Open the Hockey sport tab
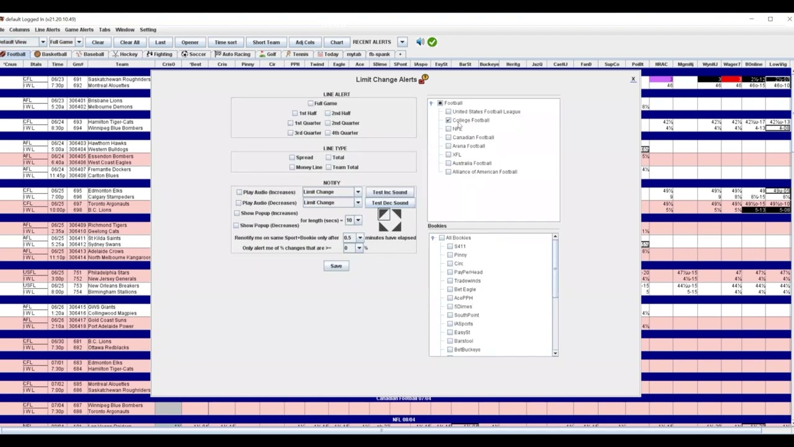This screenshot has height=447, width=794. tap(125, 54)
